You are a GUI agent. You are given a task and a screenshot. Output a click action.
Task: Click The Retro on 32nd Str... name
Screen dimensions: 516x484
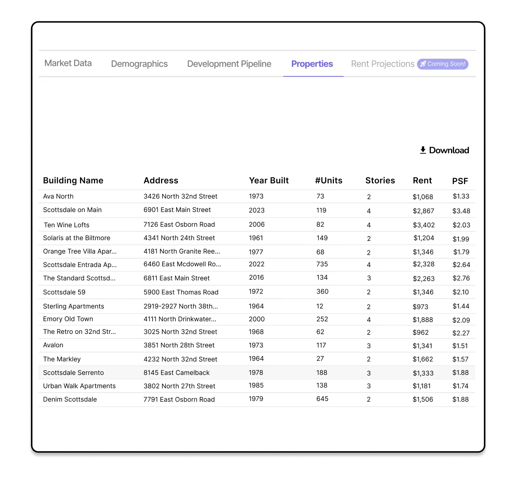click(80, 332)
